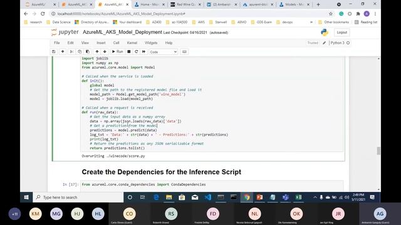401x225 pixels.
Task: Open File Explorer from the taskbar
Action: (x=169, y=197)
